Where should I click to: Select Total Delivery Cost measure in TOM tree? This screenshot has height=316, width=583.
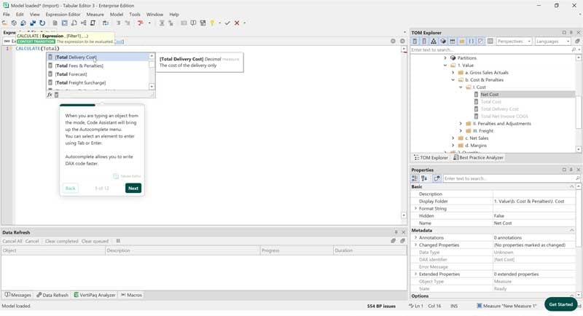coord(499,109)
